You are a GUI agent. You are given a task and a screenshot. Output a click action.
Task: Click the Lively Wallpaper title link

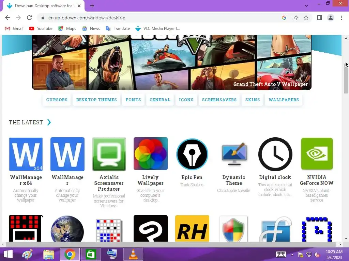click(150, 180)
